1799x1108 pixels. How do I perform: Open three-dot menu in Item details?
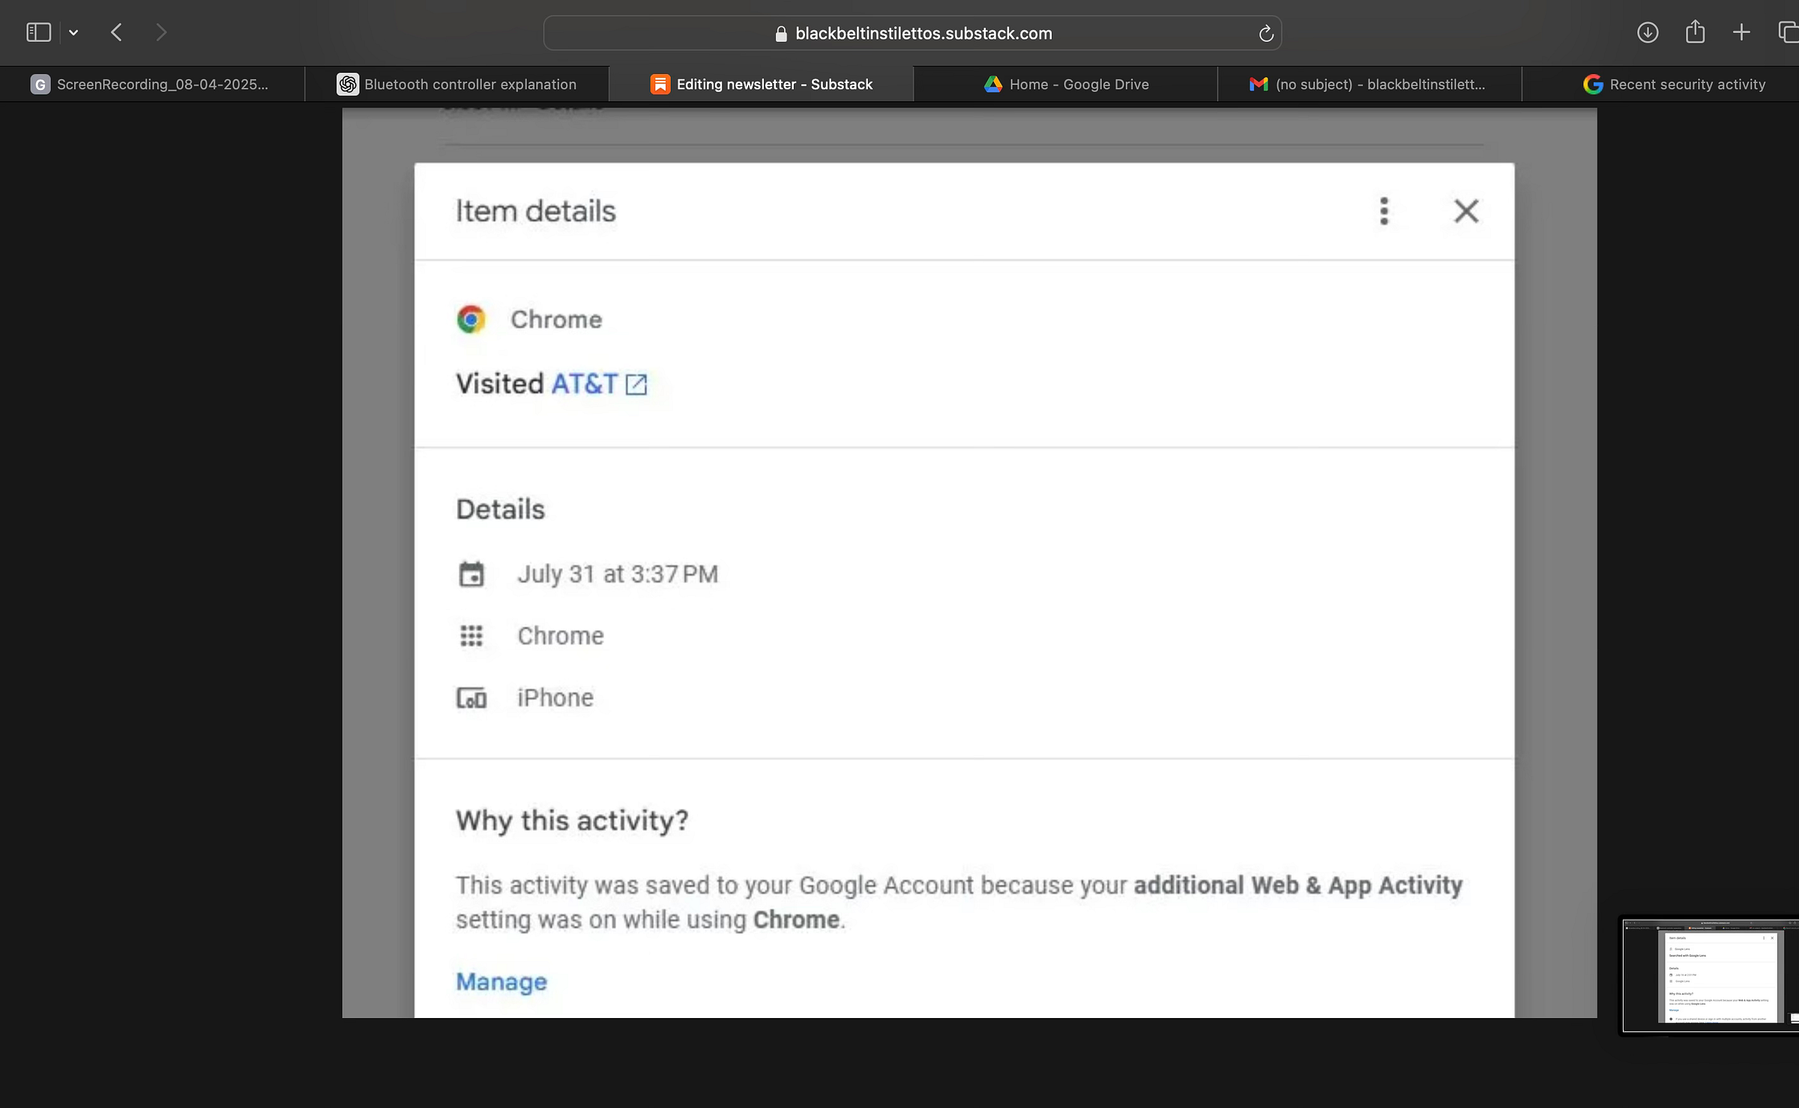pyautogui.click(x=1384, y=211)
